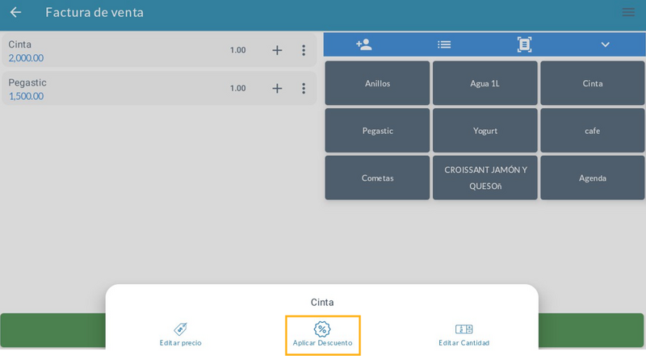Image resolution: width=646 pixels, height=356 pixels.
Task: Increase Cinta quantity with plus icon
Action: [x=277, y=51]
